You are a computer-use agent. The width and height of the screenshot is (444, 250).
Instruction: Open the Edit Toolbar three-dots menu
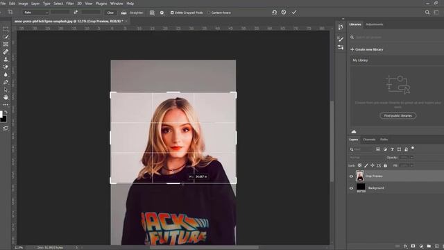(6, 105)
